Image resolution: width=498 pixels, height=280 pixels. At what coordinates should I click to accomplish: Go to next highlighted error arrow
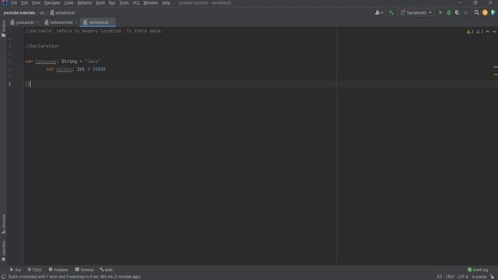pos(494,32)
